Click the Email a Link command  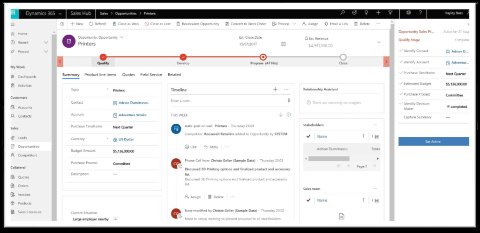coord(336,24)
